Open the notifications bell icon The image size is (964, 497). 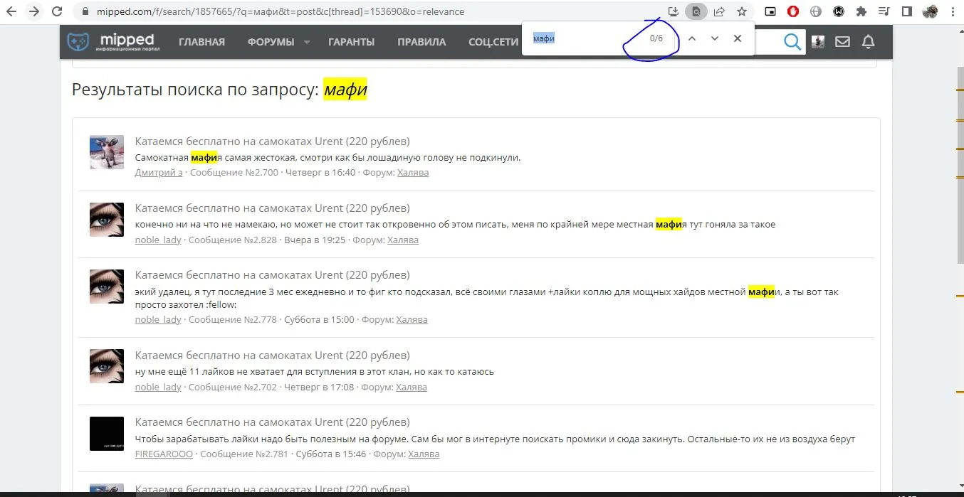tap(868, 42)
